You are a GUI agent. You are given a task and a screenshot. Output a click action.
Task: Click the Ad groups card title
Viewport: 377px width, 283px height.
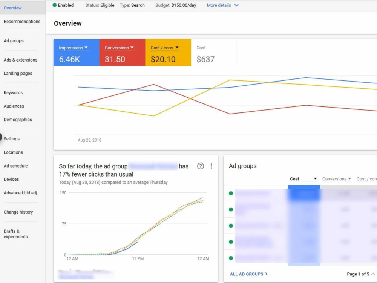[242, 166]
